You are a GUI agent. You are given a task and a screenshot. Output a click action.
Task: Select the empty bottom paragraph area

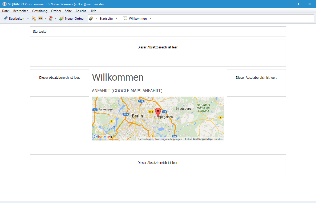point(158,168)
